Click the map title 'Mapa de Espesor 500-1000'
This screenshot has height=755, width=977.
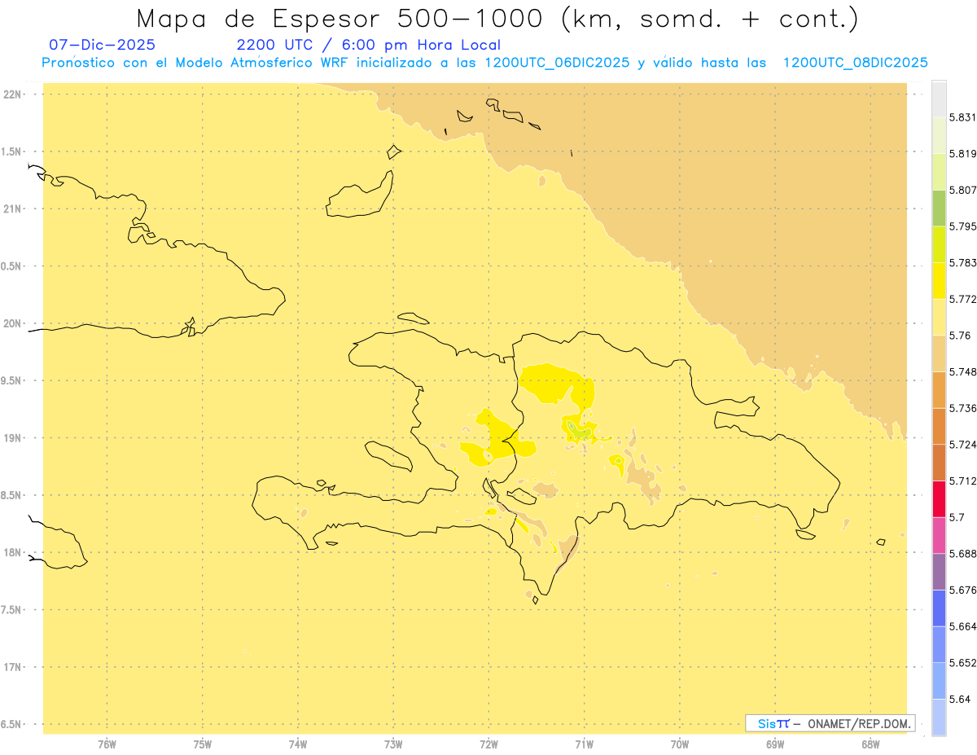[345, 19]
